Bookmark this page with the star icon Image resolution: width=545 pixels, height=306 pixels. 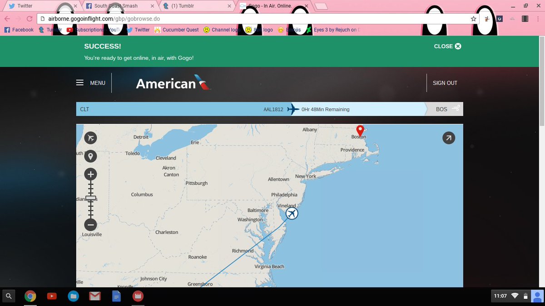474,19
